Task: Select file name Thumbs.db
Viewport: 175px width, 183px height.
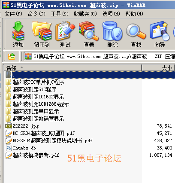Action: click(24, 148)
